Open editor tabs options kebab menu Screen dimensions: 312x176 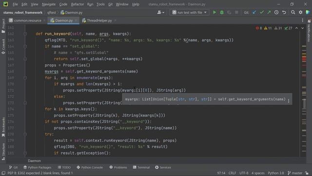[302, 21]
